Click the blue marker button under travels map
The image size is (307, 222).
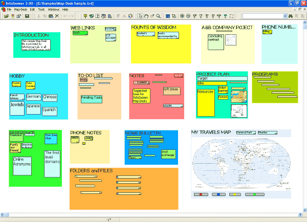tap(218, 194)
